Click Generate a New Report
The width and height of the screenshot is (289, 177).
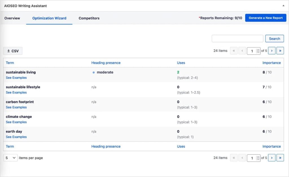pos(266,17)
